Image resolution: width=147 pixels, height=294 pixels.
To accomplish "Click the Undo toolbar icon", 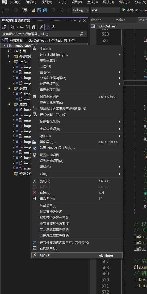I will pyautogui.click(x=53, y=10).
